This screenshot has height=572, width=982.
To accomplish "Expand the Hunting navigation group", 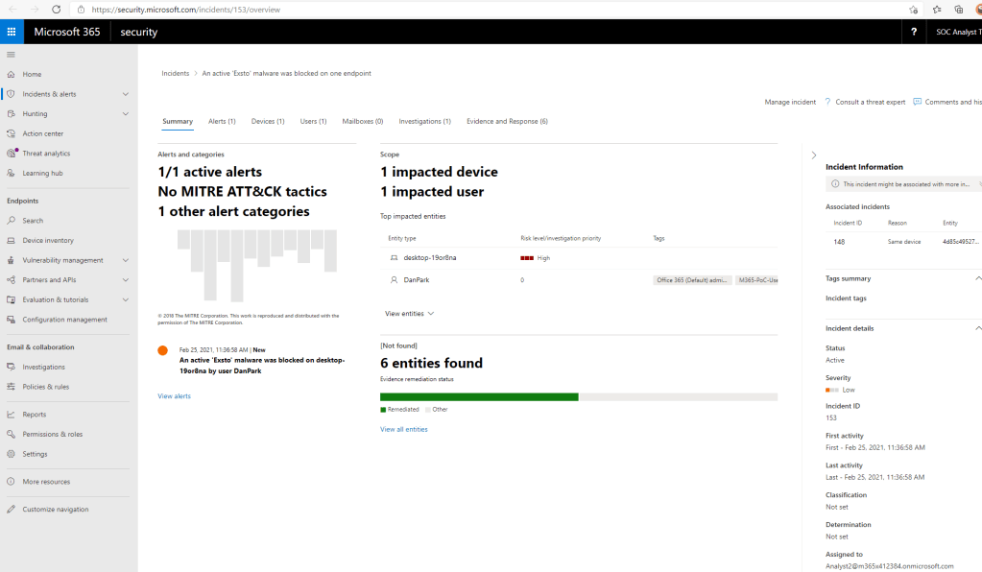I will click(x=126, y=114).
